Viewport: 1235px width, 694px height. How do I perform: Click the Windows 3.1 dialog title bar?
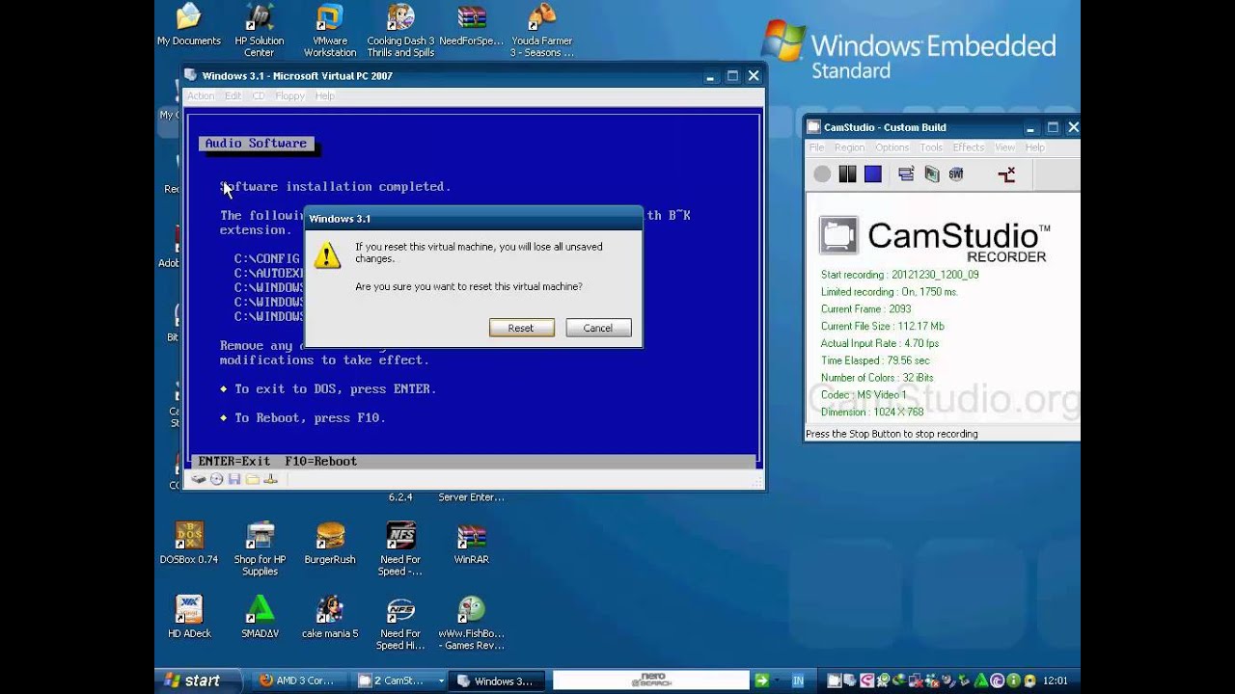(x=473, y=219)
